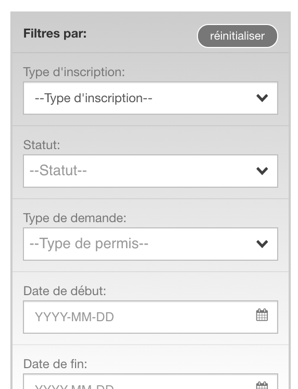The width and height of the screenshot is (298, 389).
Task: Click the "Filtres par:" heading
Action: click(55, 33)
